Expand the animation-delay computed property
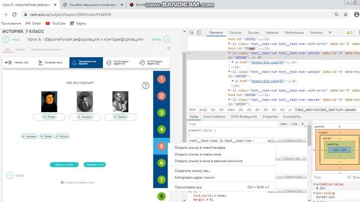The image size is (360, 202). point(314,184)
